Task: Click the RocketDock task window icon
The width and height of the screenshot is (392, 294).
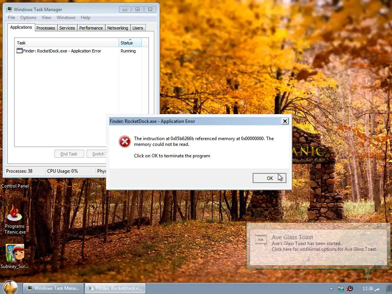Action: coord(19,51)
